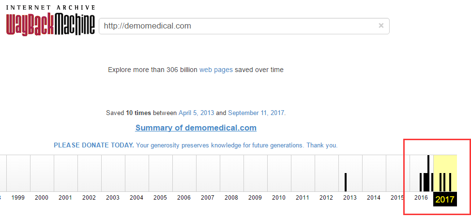Select year 2015 on the timeline

[397, 198]
